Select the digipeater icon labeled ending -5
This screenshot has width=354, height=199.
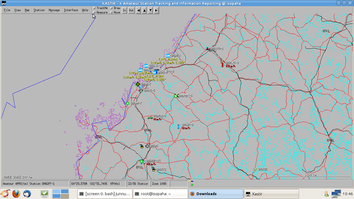[141, 90]
